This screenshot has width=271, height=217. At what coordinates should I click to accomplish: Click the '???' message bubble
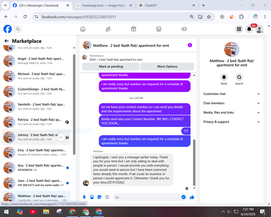[186, 131]
